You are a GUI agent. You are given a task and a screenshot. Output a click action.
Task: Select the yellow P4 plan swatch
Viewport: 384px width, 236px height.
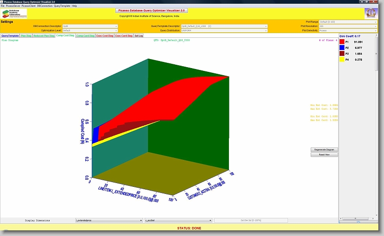[x=342, y=60]
